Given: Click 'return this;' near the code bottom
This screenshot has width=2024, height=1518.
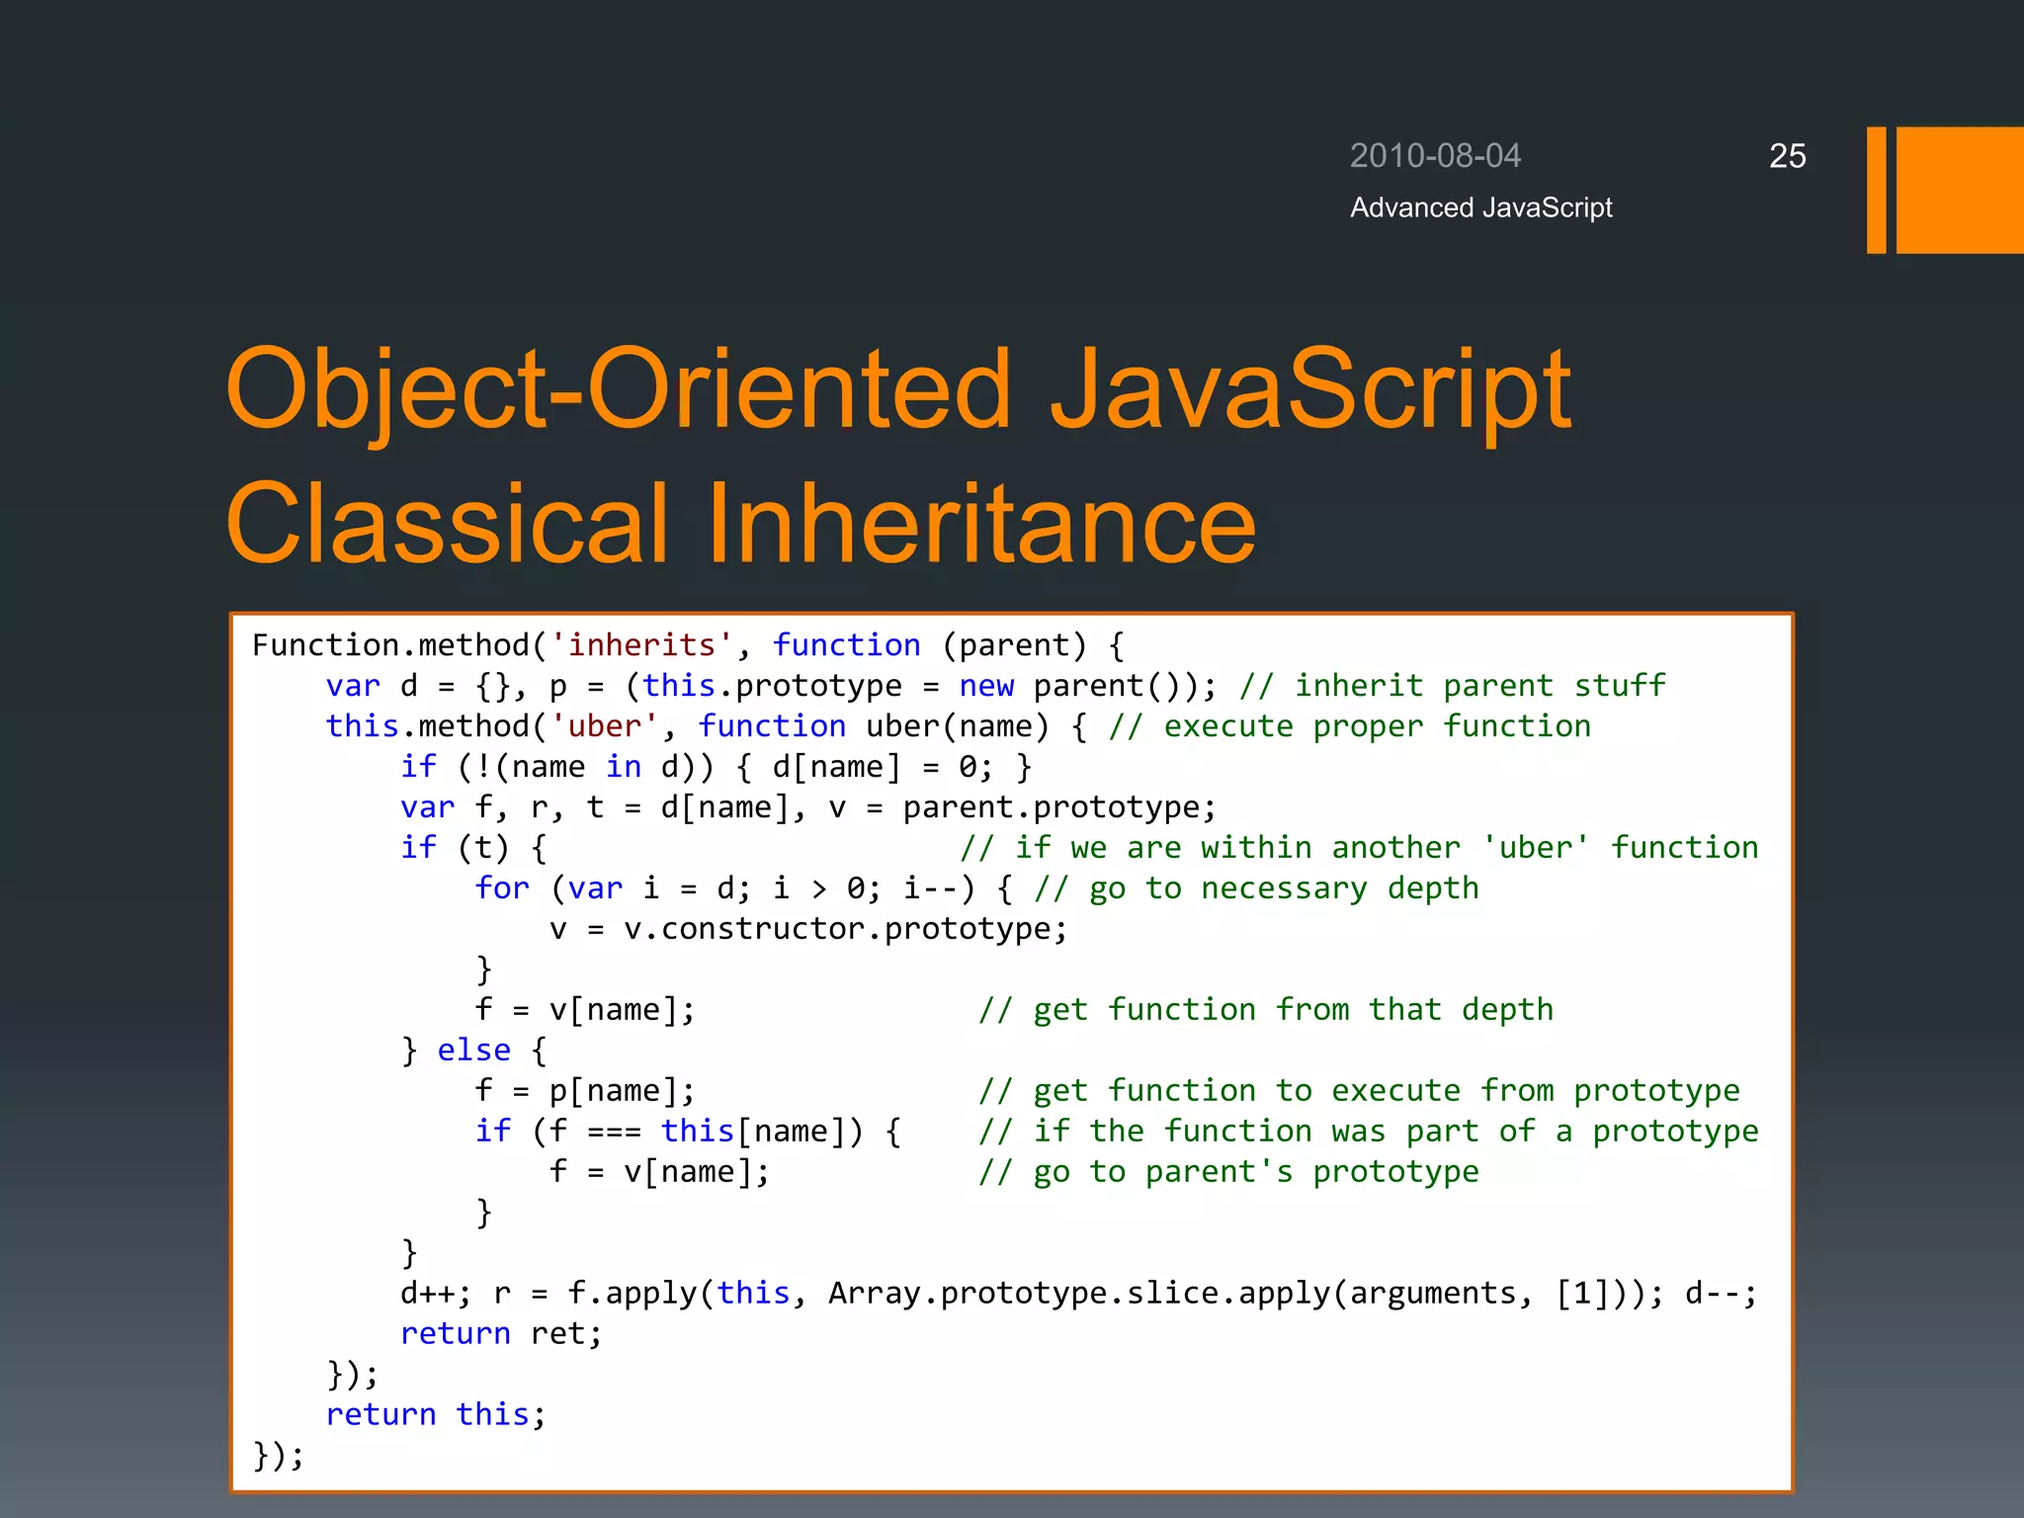Looking at the screenshot, I should click(435, 1415).
